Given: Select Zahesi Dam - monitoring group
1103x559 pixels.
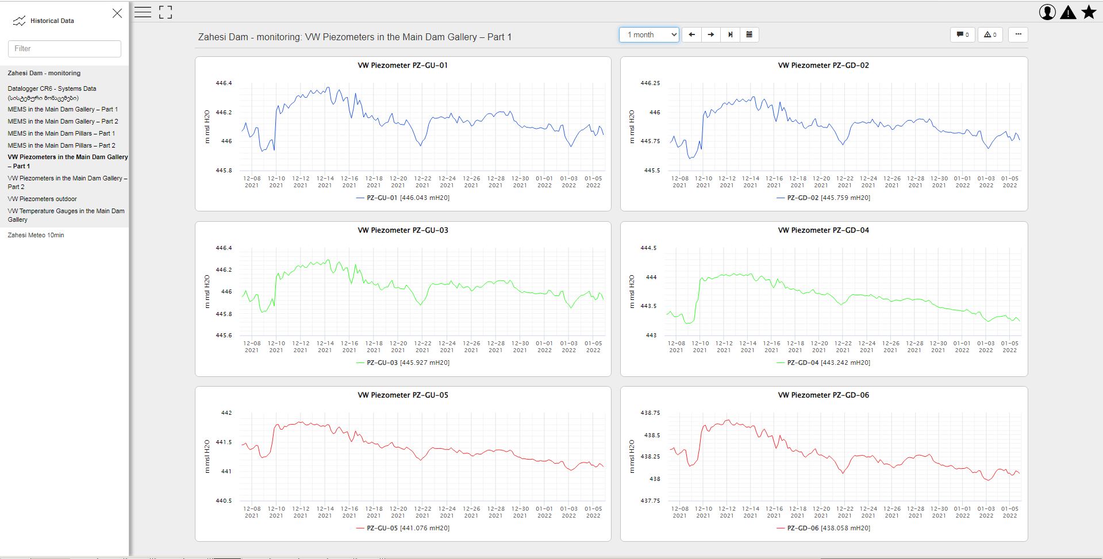Looking at the screenshot, I should (x=44, y=73).
